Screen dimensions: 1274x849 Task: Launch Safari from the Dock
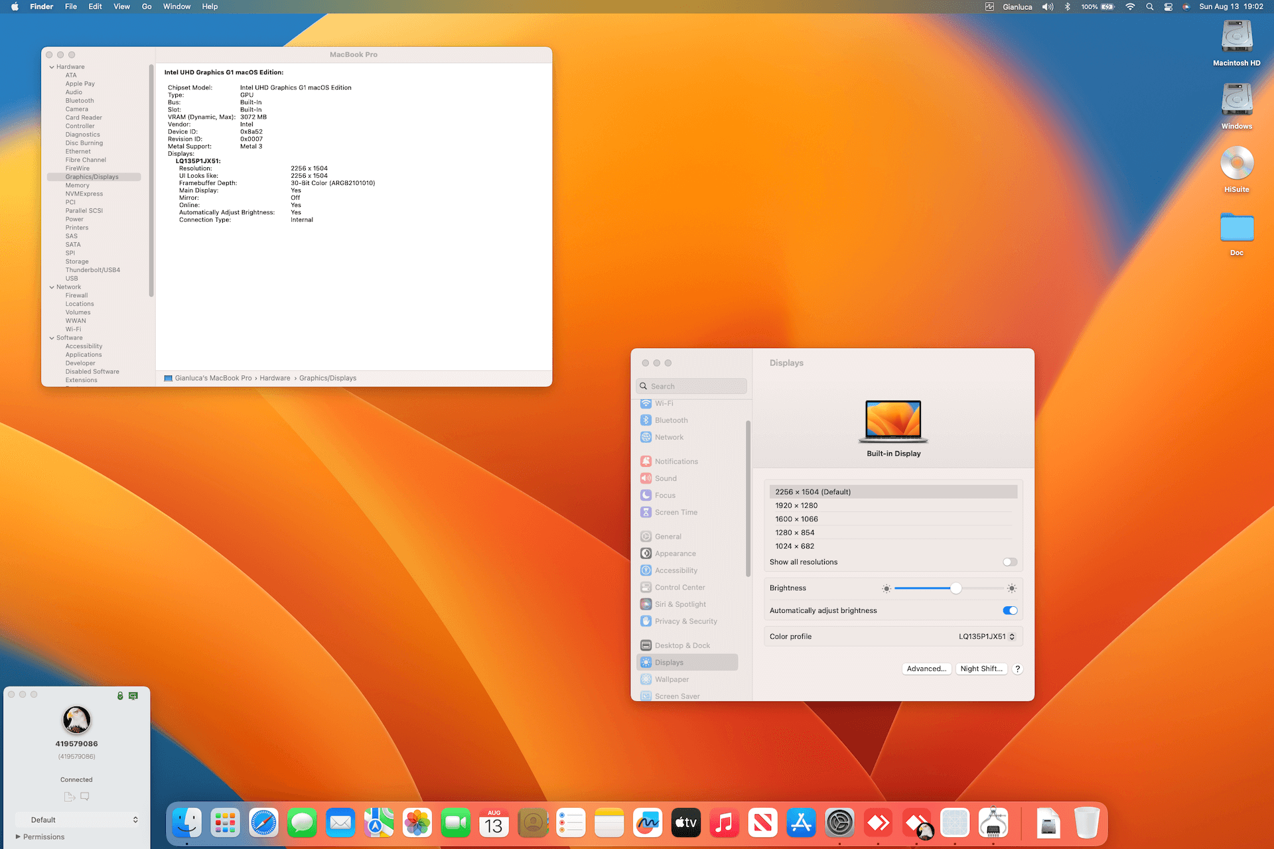click(263, 823)
